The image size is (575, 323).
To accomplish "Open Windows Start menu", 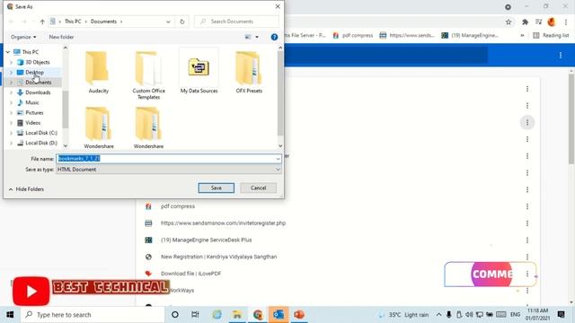I will 10,315.
